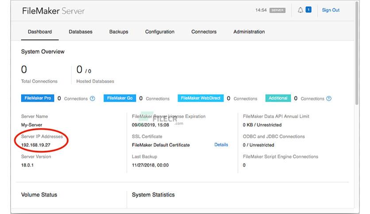
Task: Open help icon next to FileMaker Pro connections
Action: 92,99
